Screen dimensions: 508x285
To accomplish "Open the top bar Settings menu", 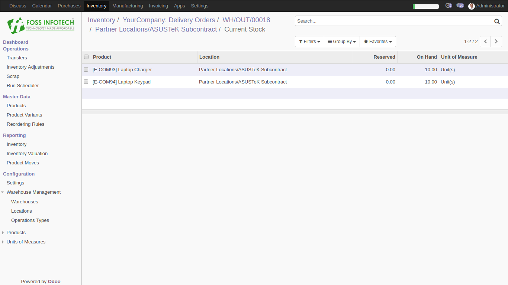I will pyautogui.click(x=200, y=6).
